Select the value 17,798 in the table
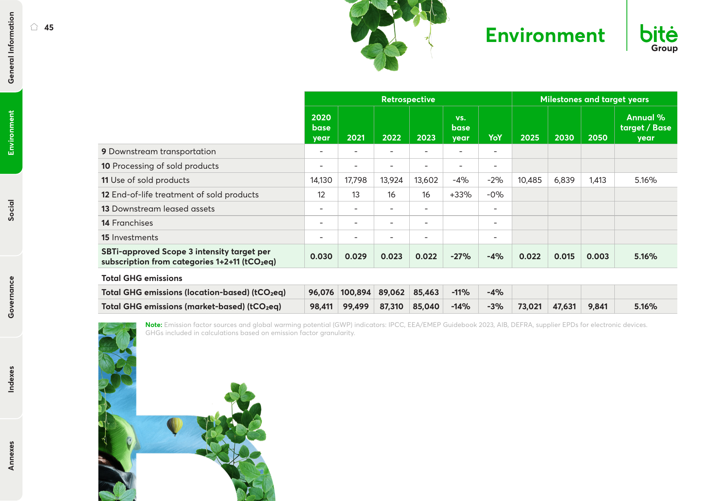This screenshot has height=501, width=708. point(356,180)
